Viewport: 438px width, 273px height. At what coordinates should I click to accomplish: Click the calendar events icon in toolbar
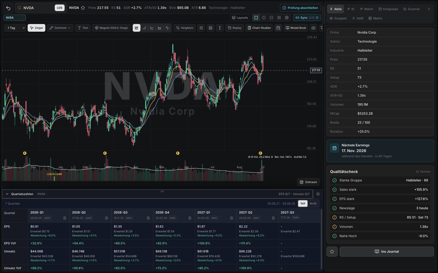click(x=278, y=28)
